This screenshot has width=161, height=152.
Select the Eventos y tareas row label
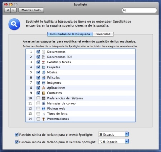point(59,62)
